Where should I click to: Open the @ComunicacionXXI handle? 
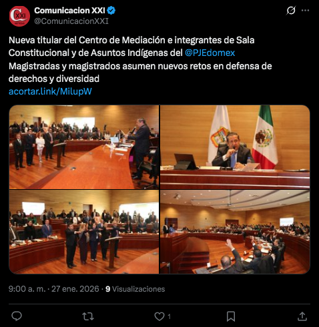pos(71,21)
